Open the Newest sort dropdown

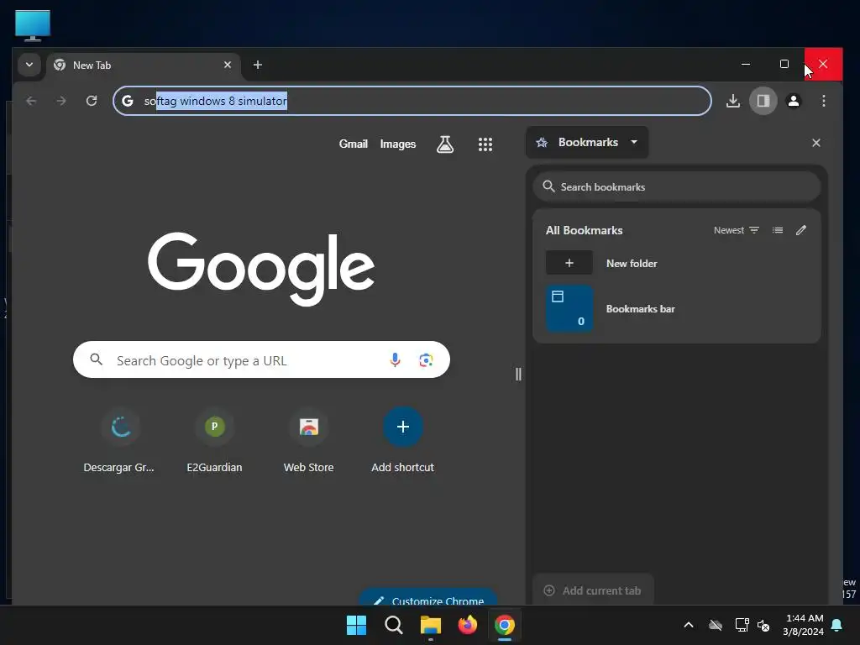click(x=736, y=230)
